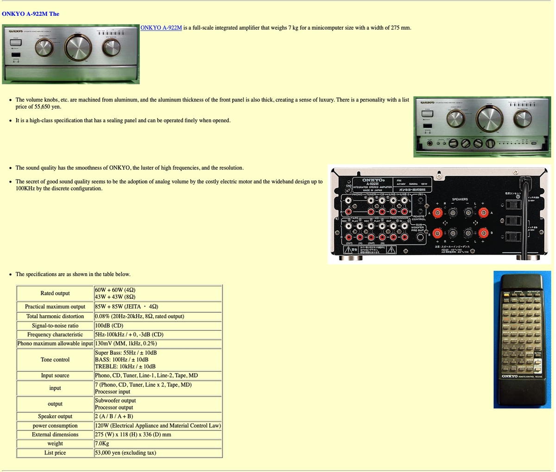Click the Phono maximum allowable input label
The height and width of the screenshot is (472, 556).
[55, 344]
